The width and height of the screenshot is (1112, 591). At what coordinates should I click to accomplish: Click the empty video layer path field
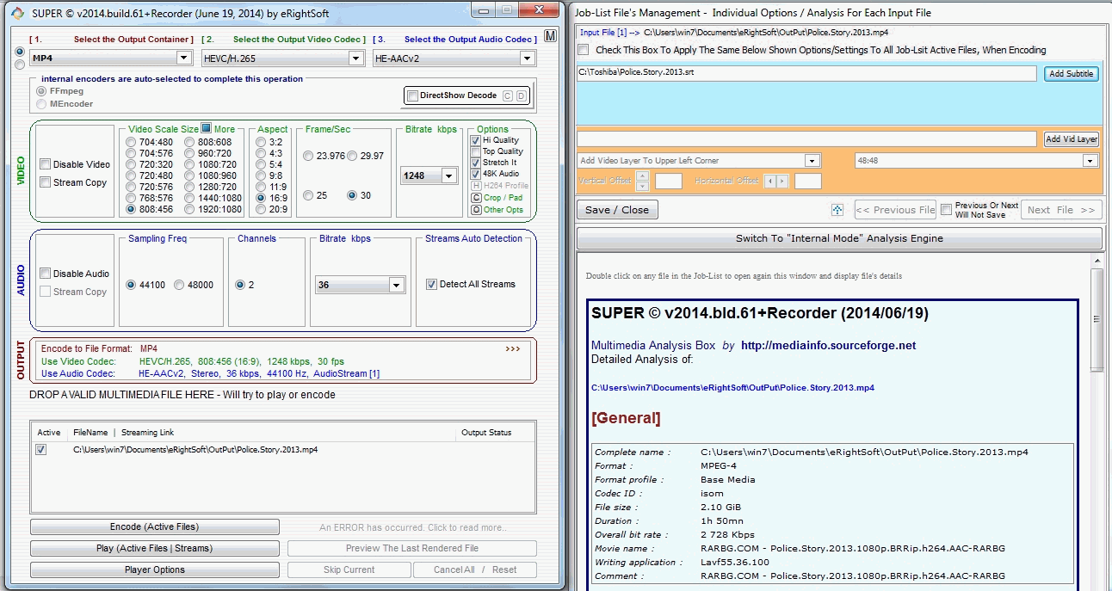(807, 139)
